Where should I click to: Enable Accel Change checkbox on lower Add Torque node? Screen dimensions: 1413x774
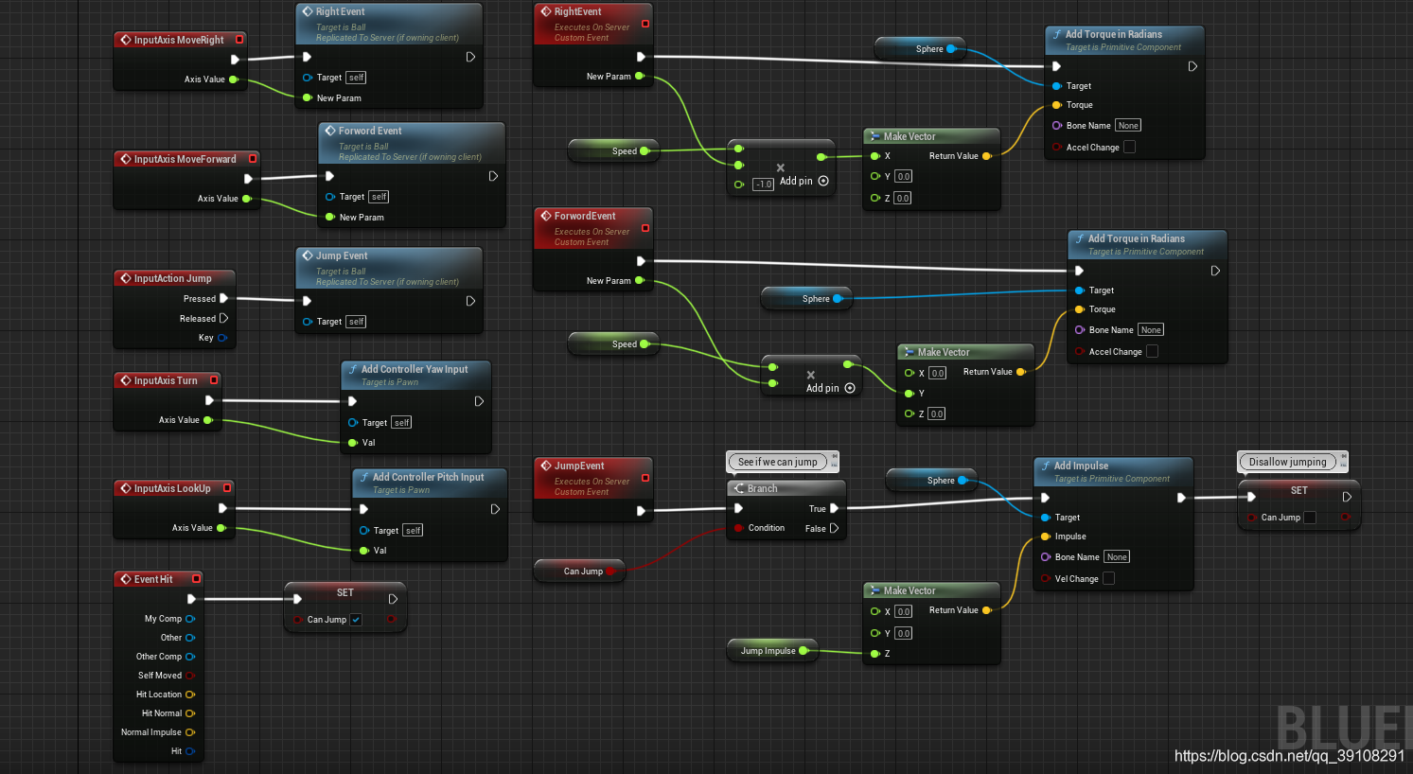(x=1152, y=352)
